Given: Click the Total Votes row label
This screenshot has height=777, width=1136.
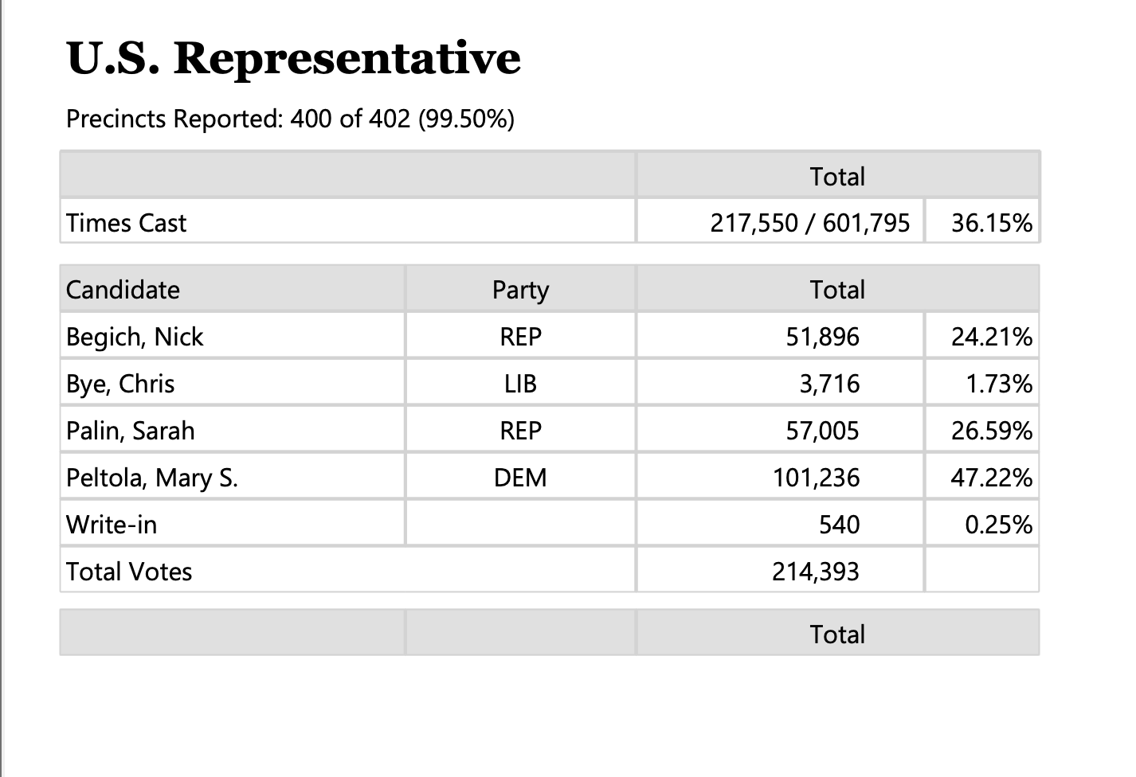Looking at the screenshot, I should (x=347, y=571).
